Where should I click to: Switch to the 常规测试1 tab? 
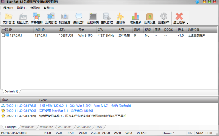click(28, 127)
